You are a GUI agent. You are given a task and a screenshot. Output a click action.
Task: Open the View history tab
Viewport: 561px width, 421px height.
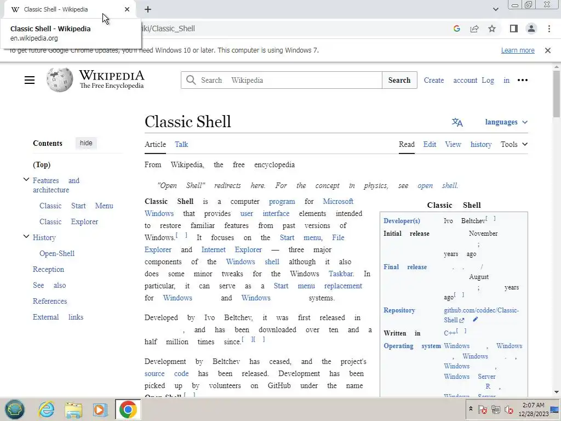468,144
